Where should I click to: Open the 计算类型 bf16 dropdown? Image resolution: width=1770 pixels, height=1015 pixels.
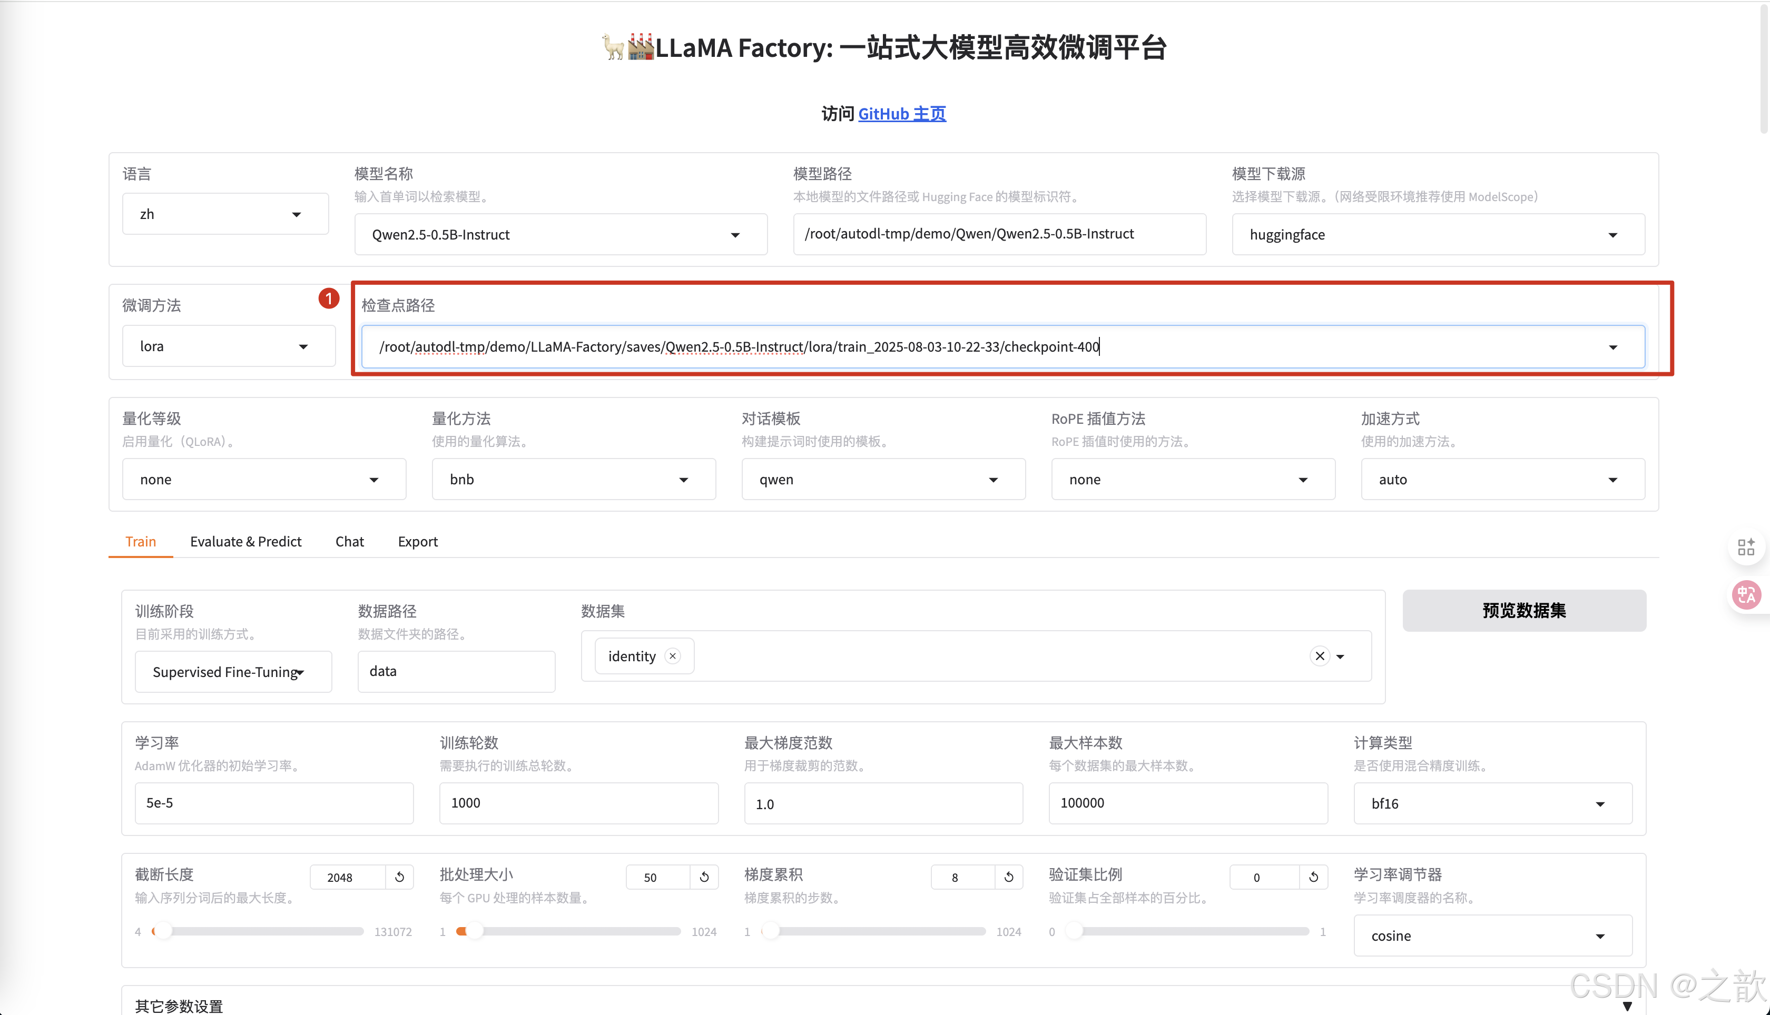point(1492,803)
